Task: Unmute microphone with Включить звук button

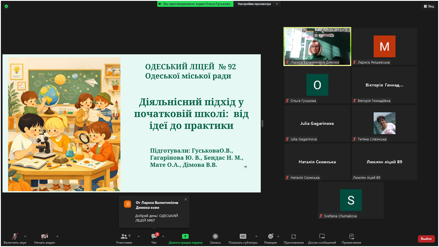Action: [15, 237]
